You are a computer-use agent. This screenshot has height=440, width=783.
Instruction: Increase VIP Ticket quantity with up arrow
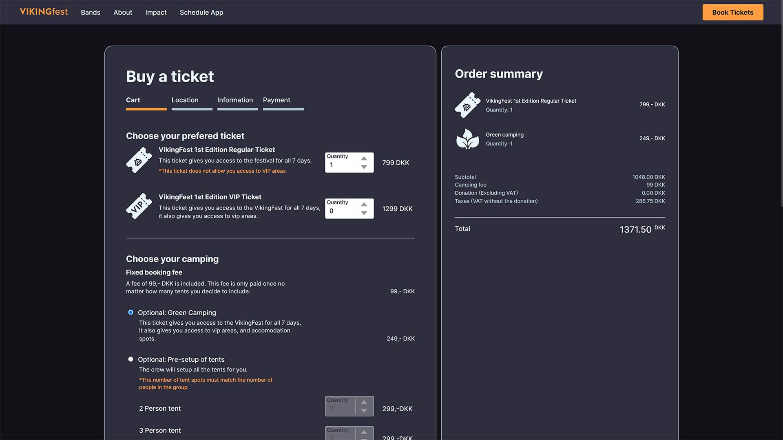pyautogui.click(x=364, y=205)
